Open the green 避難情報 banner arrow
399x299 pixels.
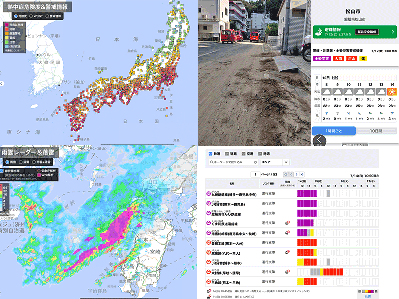[393, 32]
